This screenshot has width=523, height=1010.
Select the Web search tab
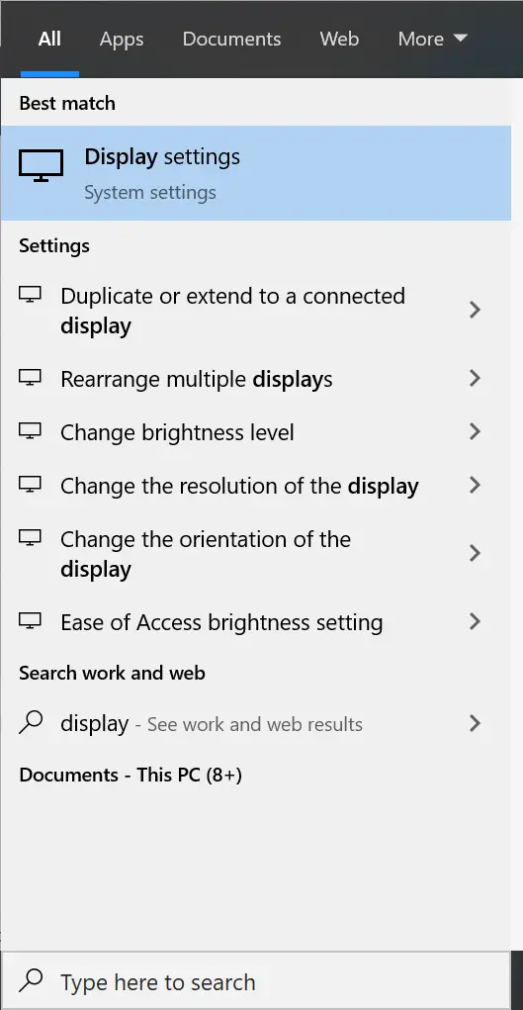click(x=339, y=39)
